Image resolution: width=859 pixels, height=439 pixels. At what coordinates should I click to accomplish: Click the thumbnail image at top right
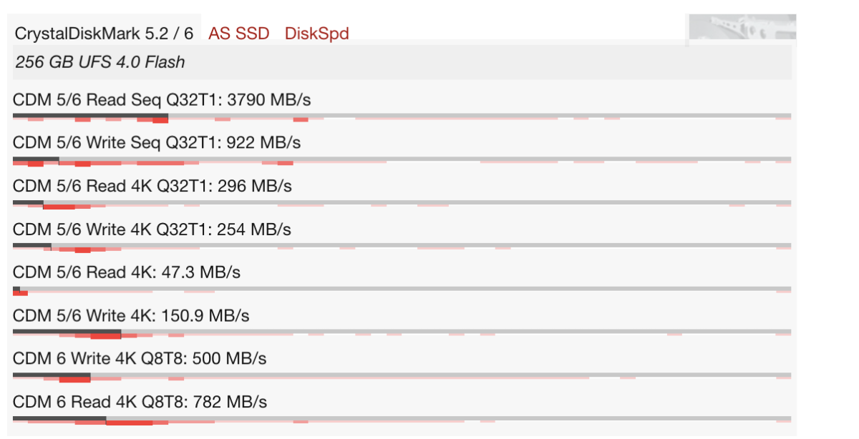coord(742,29)
